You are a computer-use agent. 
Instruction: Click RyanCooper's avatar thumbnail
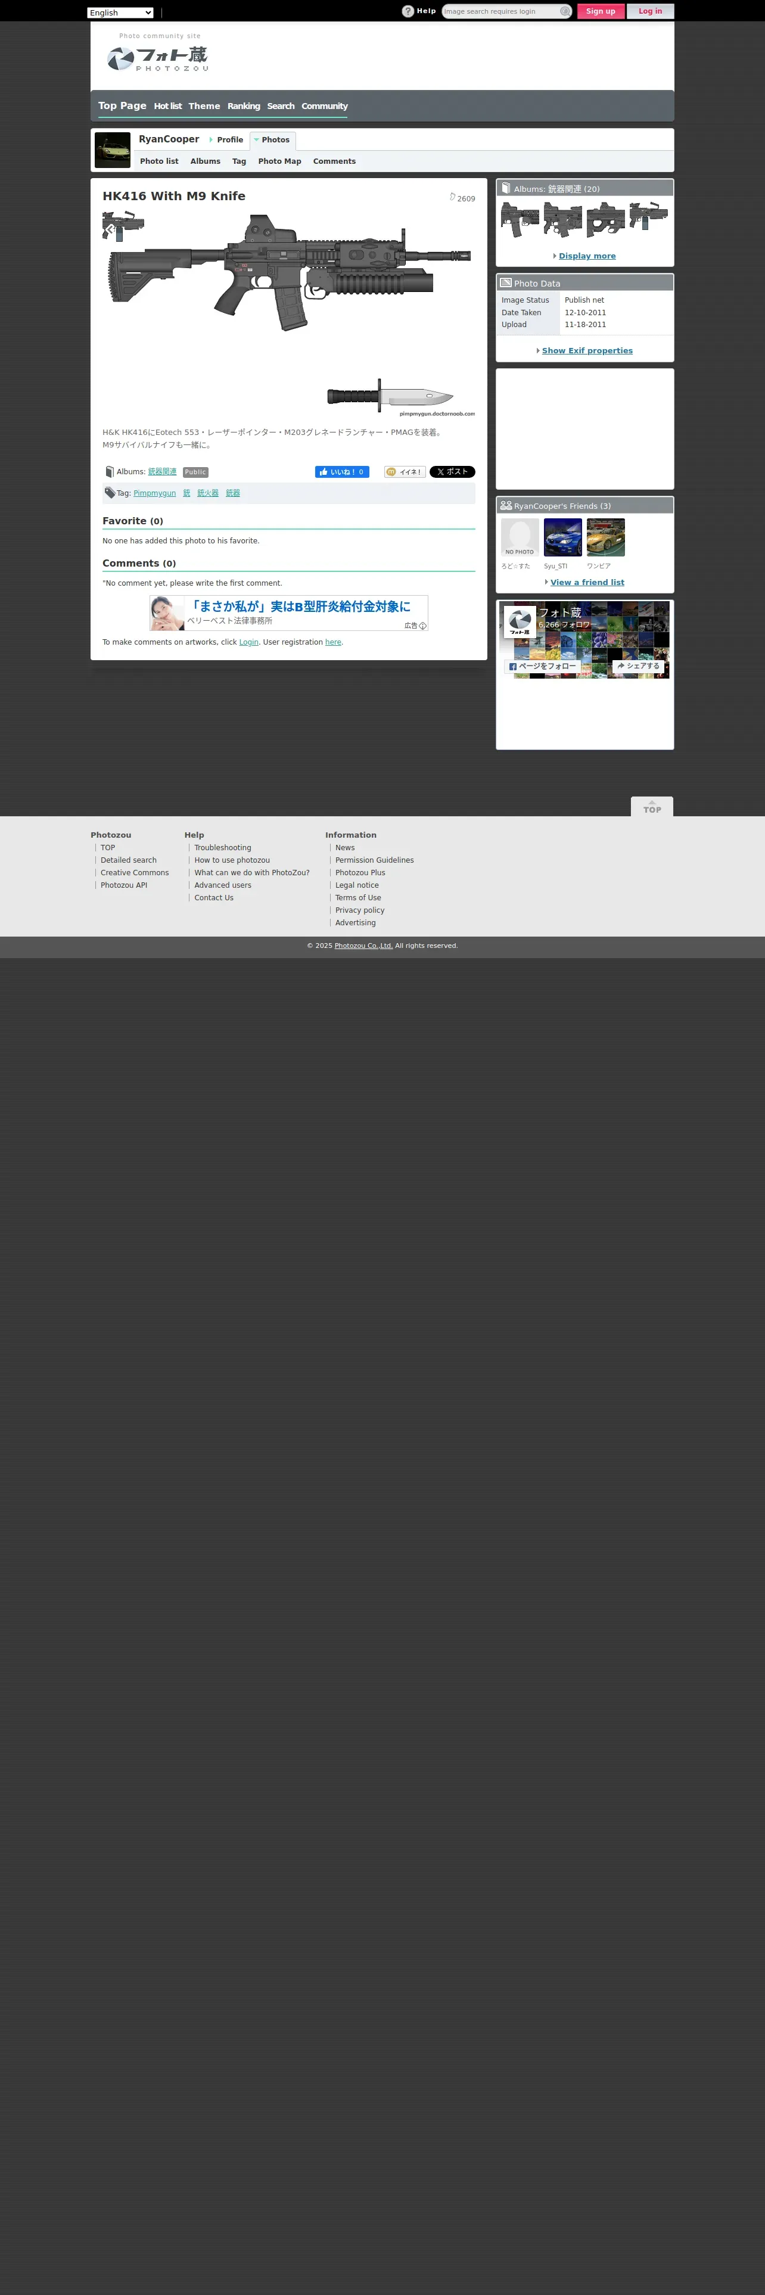click(x=112, y=150)
